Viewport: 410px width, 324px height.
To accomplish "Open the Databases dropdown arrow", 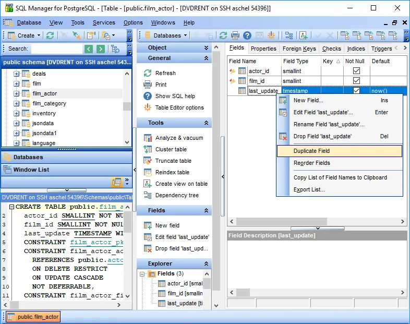I will [x=185, y=35].
